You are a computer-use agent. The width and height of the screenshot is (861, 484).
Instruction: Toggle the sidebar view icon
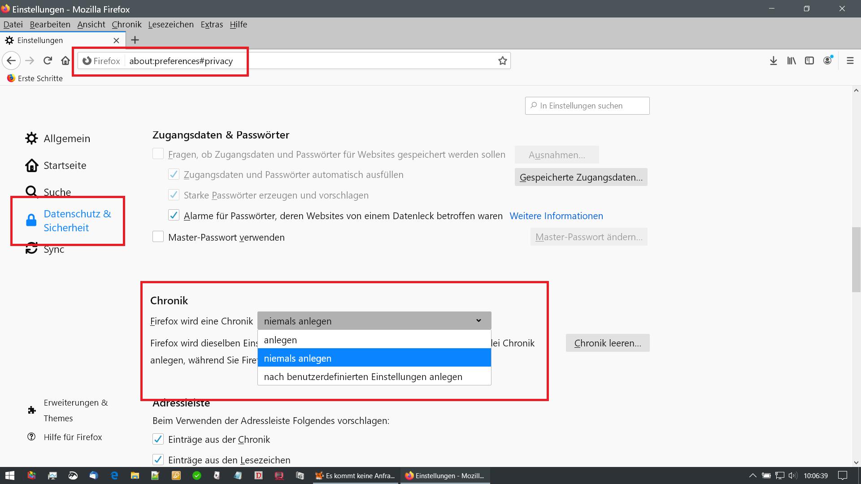pos(809,60)
